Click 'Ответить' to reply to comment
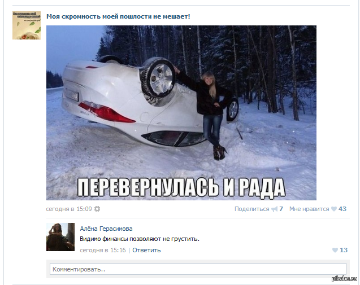This screenshot has width=360, height=285. (x=146, y=250)
